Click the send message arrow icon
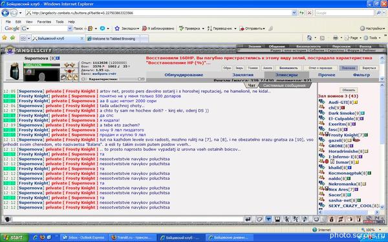 pos(248,219)
